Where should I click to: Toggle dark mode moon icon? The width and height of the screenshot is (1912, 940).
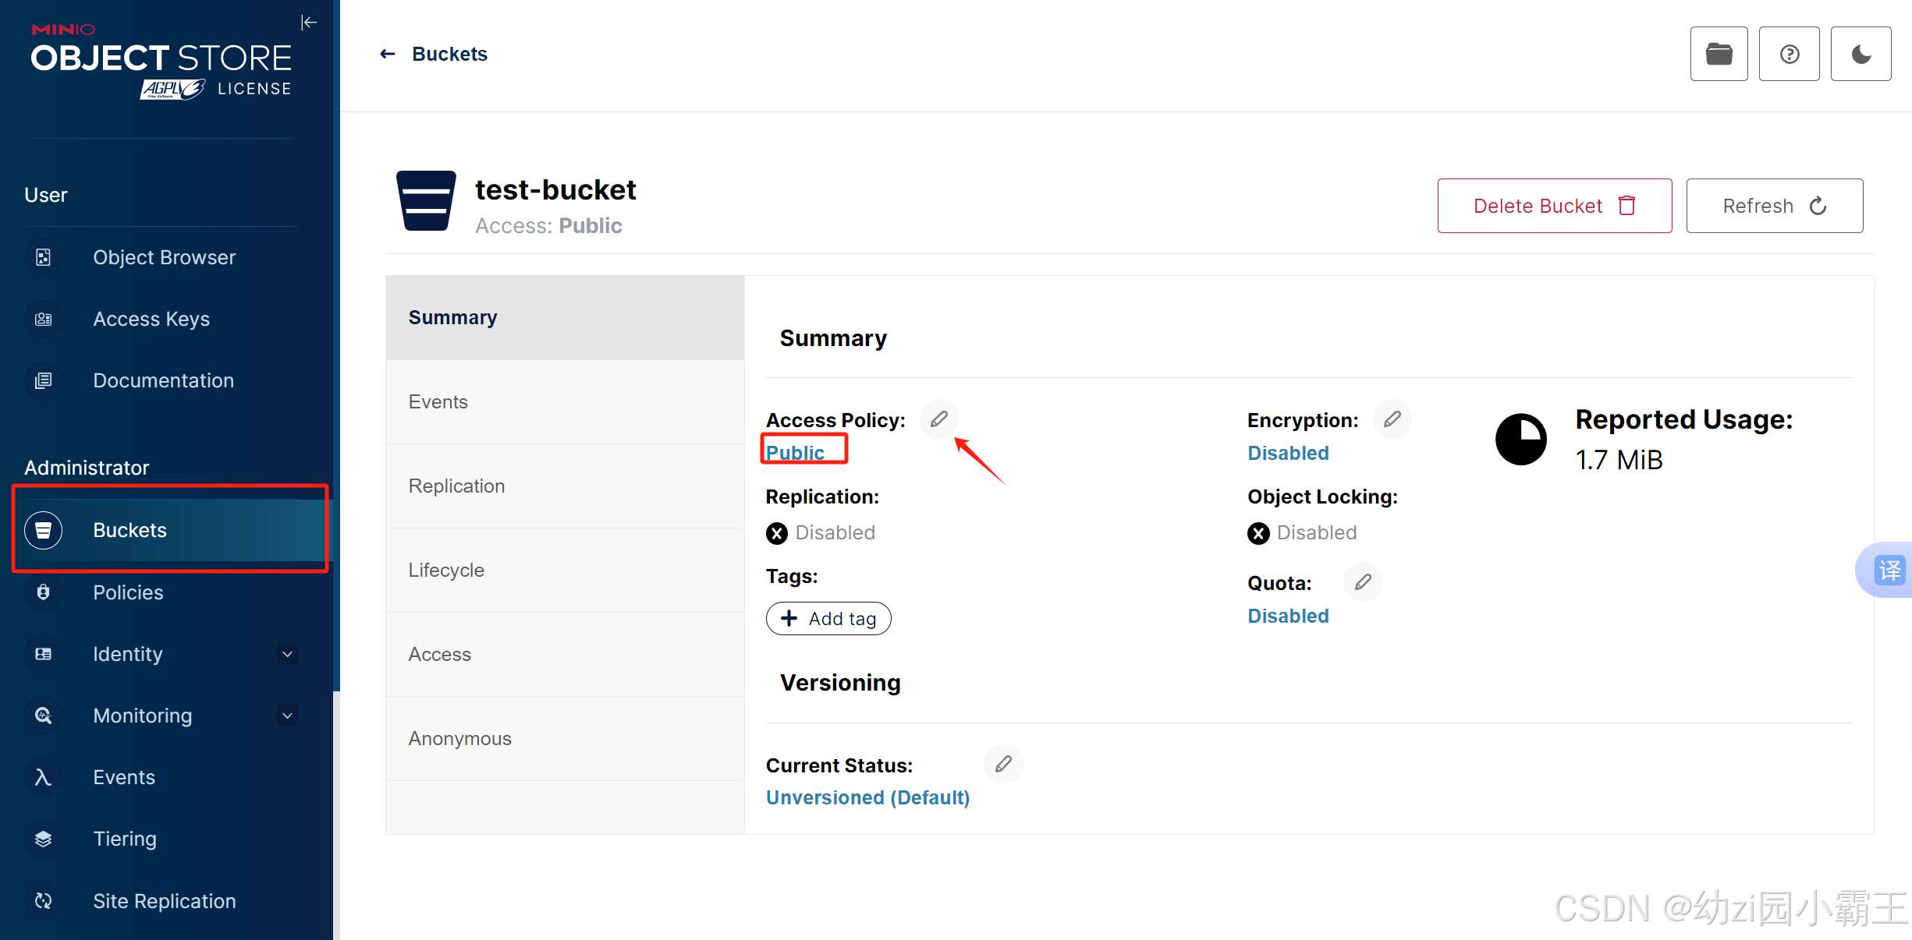(x=1861, y=54)
